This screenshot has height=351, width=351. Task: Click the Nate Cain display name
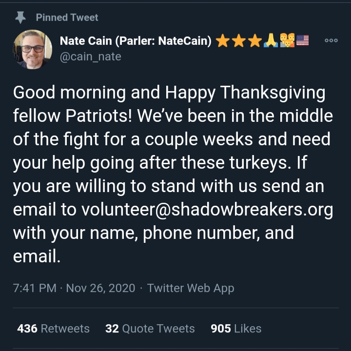click(x=136, y=41)
